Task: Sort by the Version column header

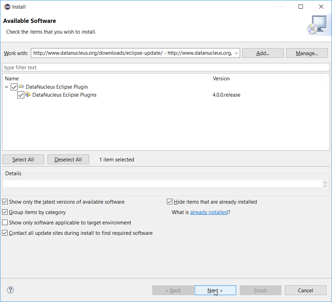Action: [x=266, y=79]
